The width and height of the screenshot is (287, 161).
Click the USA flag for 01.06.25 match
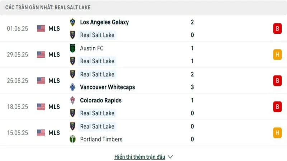point(41,29)
